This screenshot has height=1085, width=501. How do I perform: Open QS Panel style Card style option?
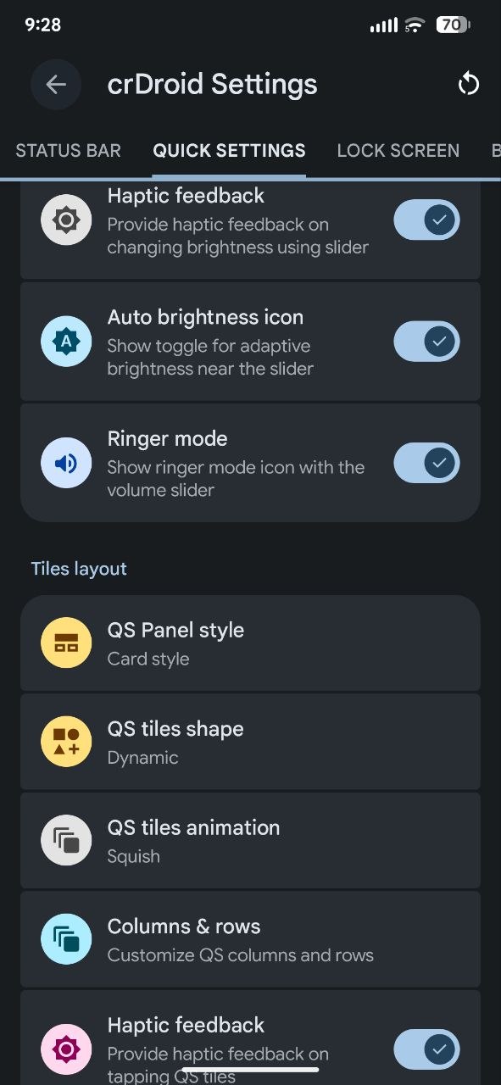[x=250, y=643]
